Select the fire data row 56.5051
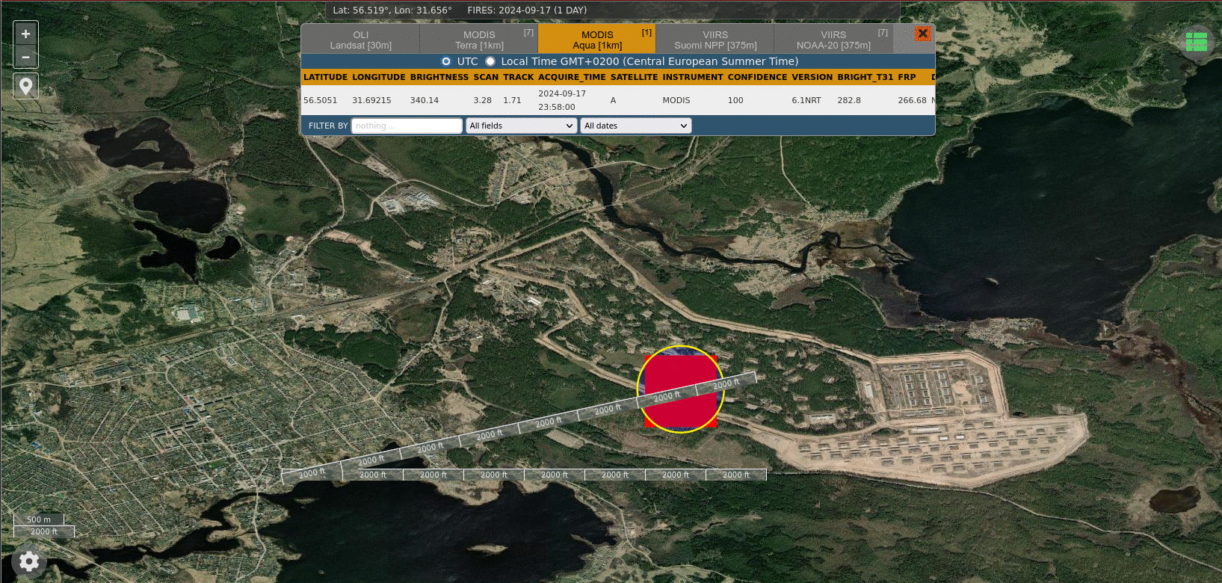Screen dimensions: 1222x583 pos(320,100)
